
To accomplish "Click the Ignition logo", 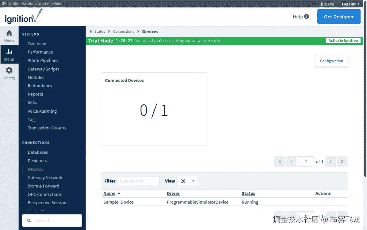I will tap(23, 17).
